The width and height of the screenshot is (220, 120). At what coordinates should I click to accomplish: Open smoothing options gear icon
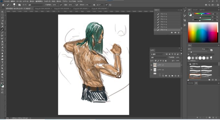coord(94,5)
